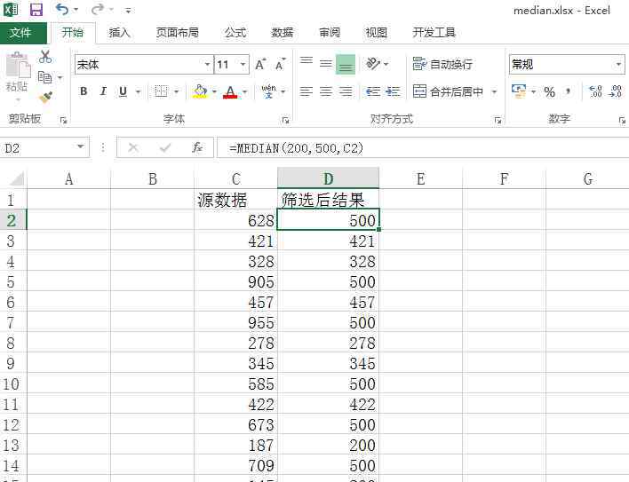The height and width of the screenshot is (482, 629).
Task: Toggle Bold formatting
Action: coord(84,91)
